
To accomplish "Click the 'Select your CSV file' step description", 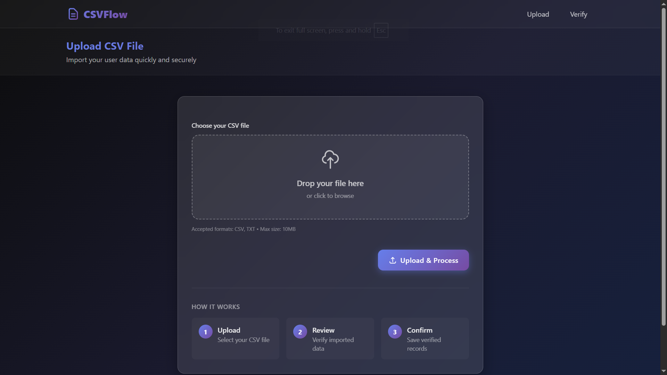I will point(244,340).
